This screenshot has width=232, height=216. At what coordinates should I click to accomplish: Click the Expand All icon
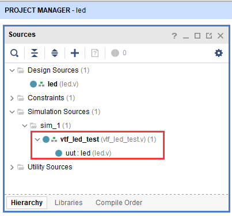55,53
